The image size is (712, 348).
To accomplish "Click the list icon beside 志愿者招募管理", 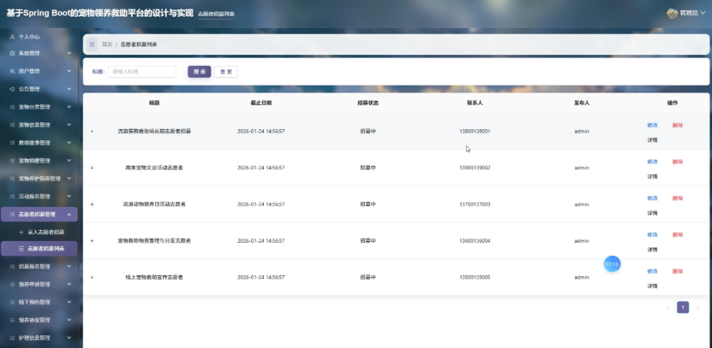I will pyautogui.click(x=12, y=215).
